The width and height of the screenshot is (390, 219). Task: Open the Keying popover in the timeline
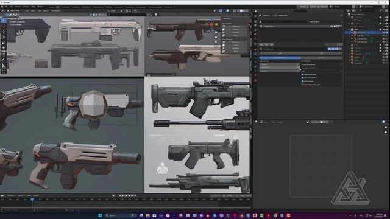click(x=21, y=196)
